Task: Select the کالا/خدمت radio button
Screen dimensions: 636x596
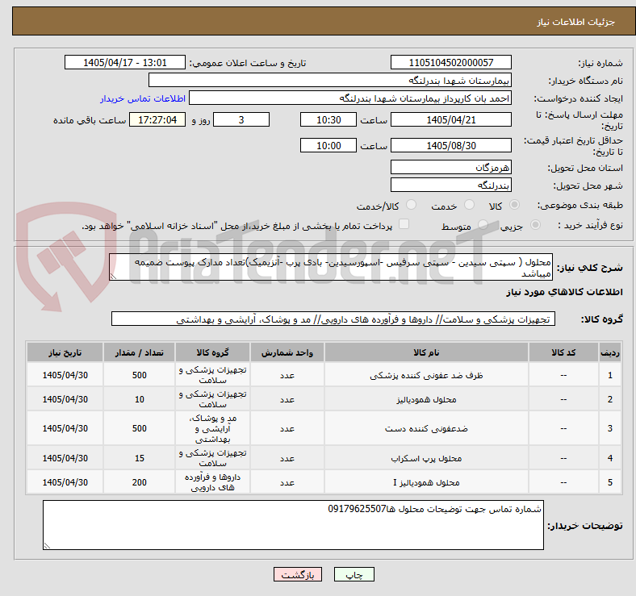Action: click(x=412, y=205)
